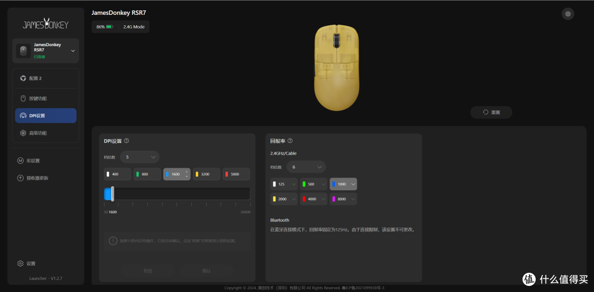Screen dimensions: 594x292
Task: Open the 125 polling rate dropdown
Action: coord(284,184)
